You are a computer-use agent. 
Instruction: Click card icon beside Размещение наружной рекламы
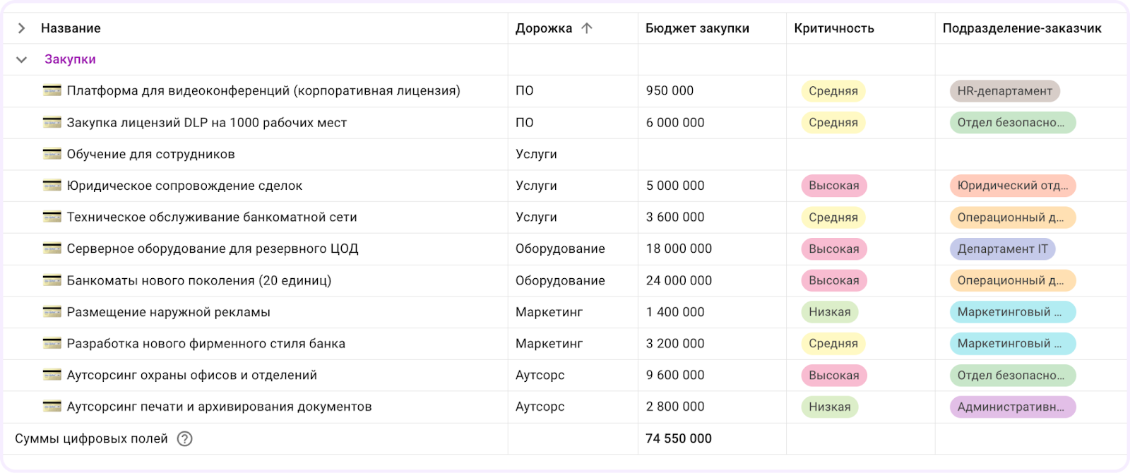pos(52,312)
